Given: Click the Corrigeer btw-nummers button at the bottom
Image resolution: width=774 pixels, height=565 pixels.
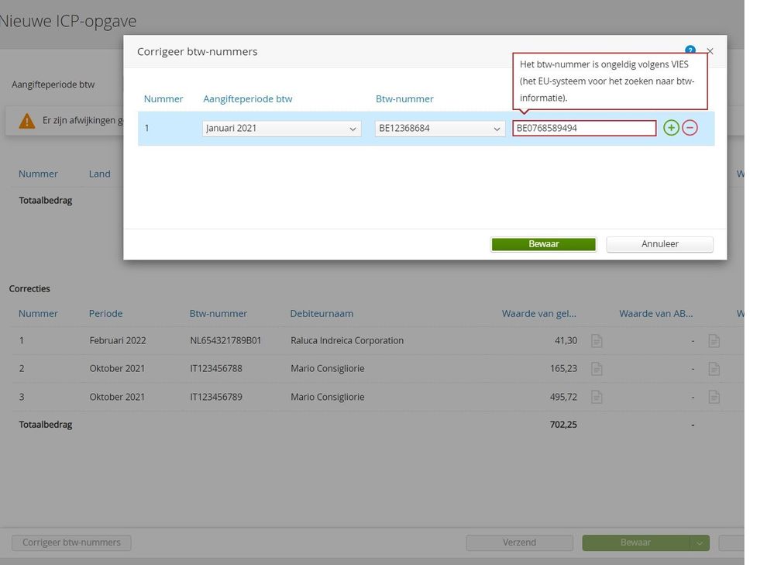Looking at the screenshot, I should pyautogui.click(x=71, y=543).
